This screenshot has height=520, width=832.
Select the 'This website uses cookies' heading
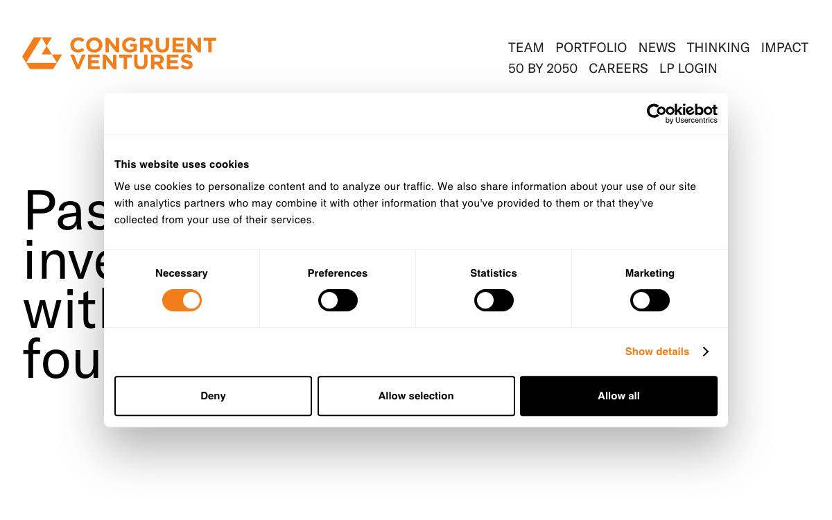tap(182, 164)
